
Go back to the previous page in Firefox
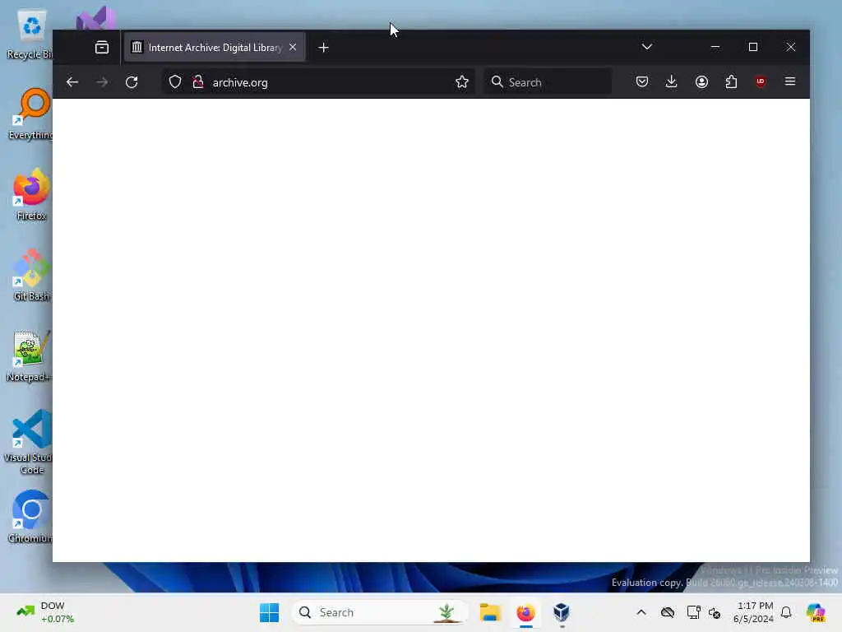tap(72, 82)
